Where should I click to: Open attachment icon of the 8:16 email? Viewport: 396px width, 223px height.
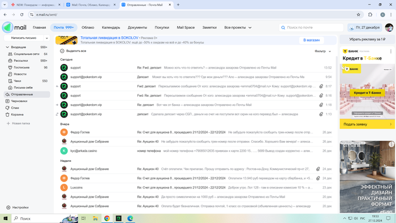click(321, 96)
